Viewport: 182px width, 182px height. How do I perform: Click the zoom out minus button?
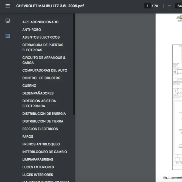(x=169, y=6)
